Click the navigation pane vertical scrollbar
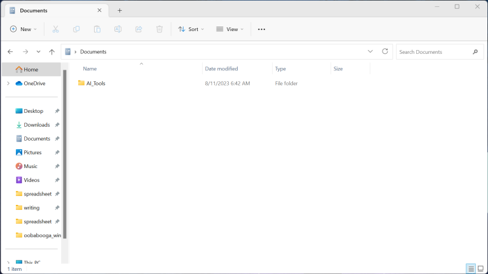 [x=64, y=152]
